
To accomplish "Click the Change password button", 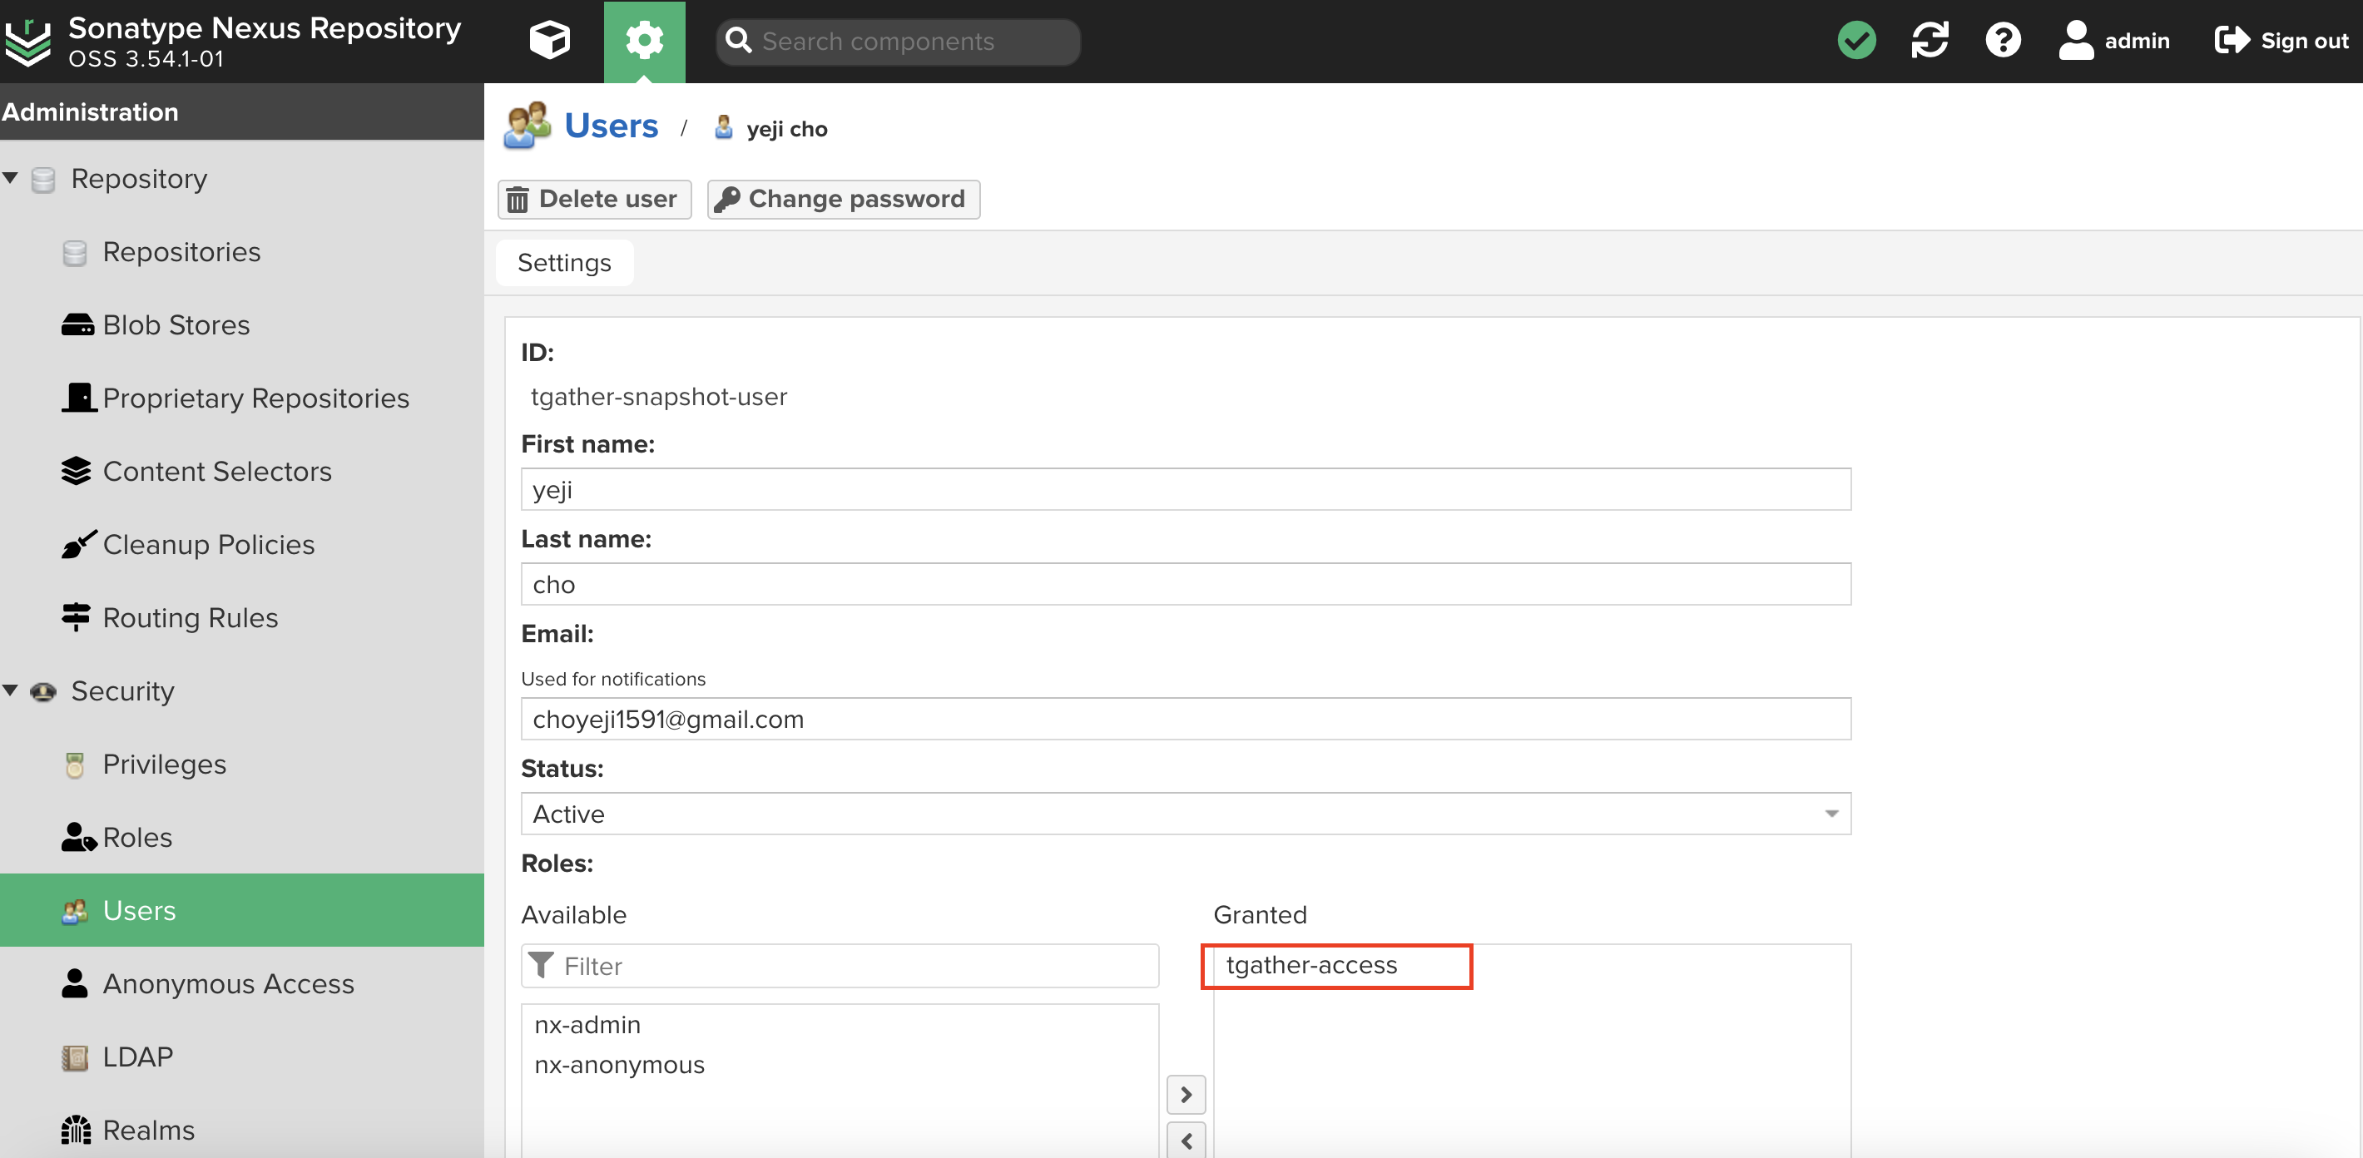I will pyautogui.click(x=843, y=199).
